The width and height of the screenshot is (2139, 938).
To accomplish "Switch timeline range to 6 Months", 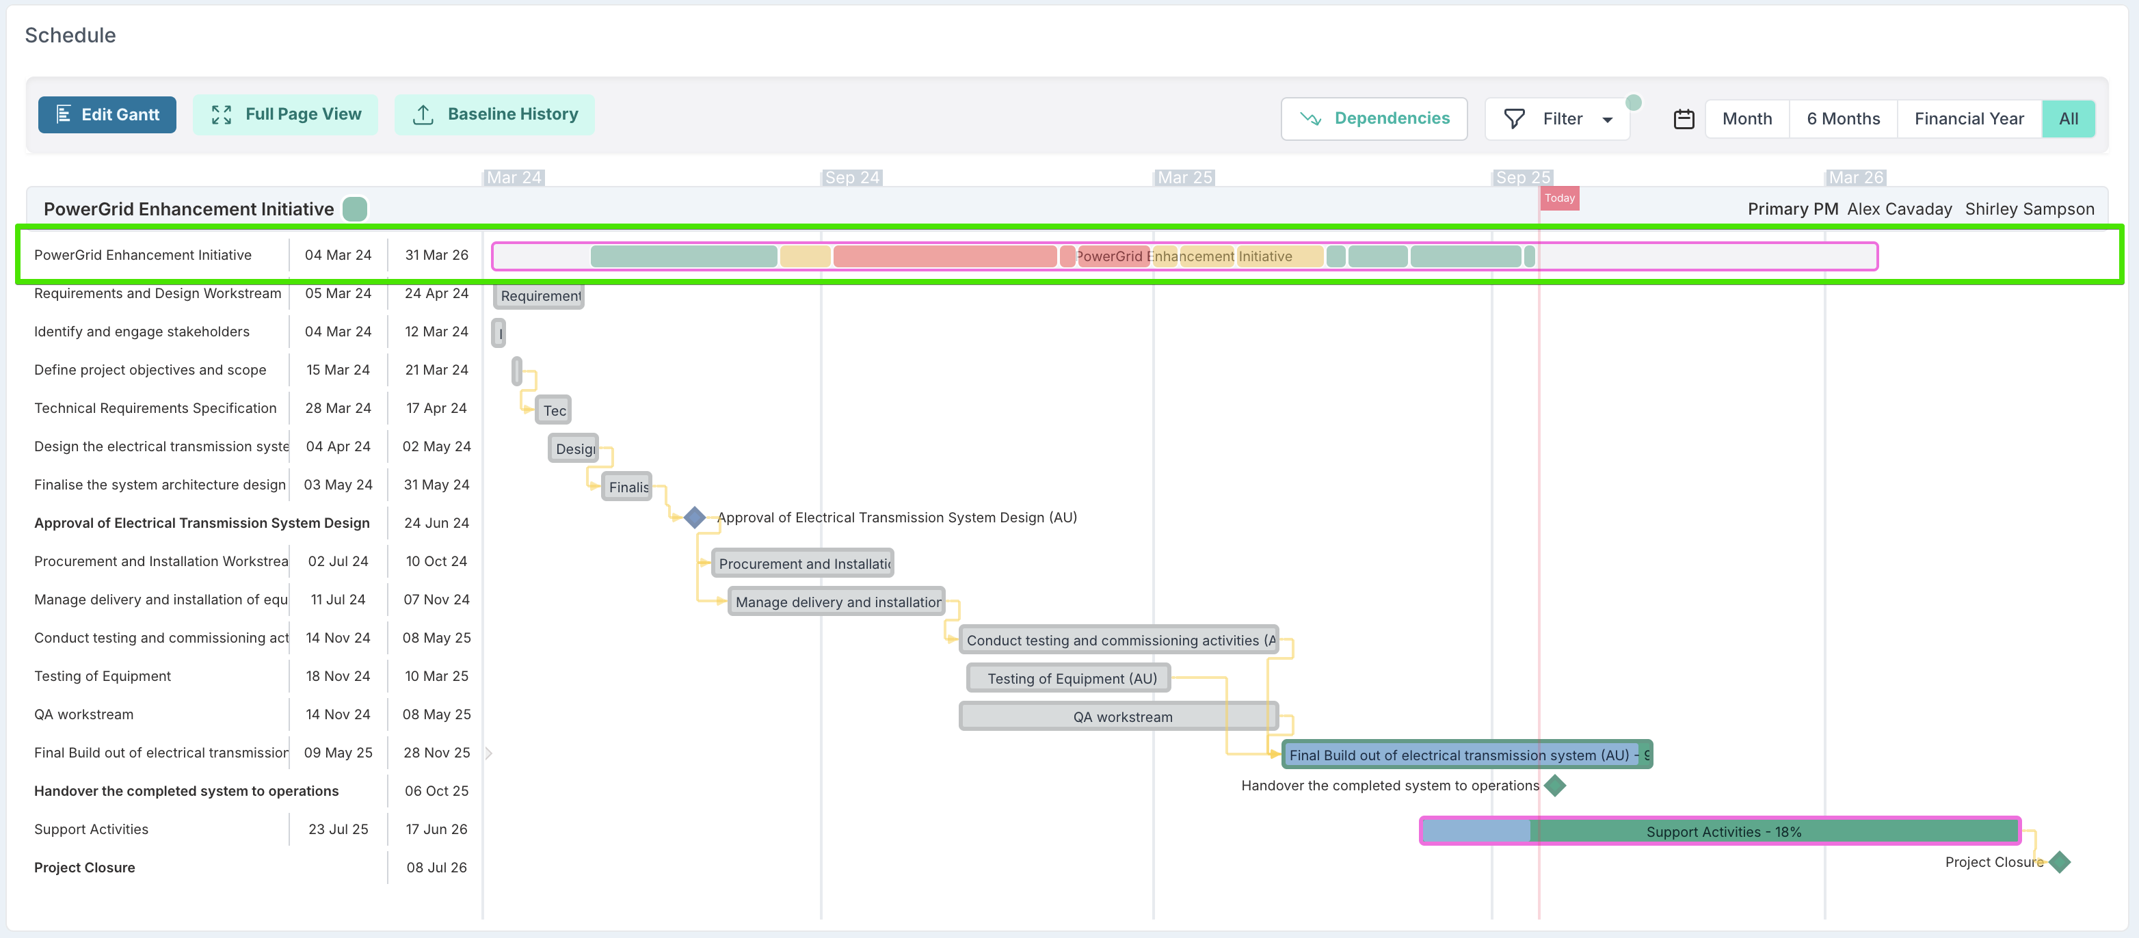I will (x=1842, y=119).
